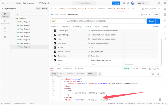Image resolution: width=168 pixels, height=105 pixels.
Task: Toggle response line wrap icon
Action: click(100, 74)
